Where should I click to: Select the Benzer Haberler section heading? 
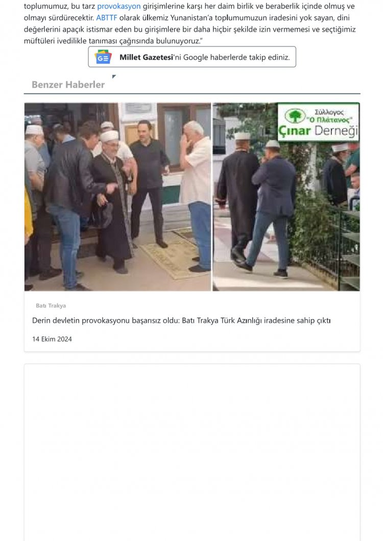68,85
